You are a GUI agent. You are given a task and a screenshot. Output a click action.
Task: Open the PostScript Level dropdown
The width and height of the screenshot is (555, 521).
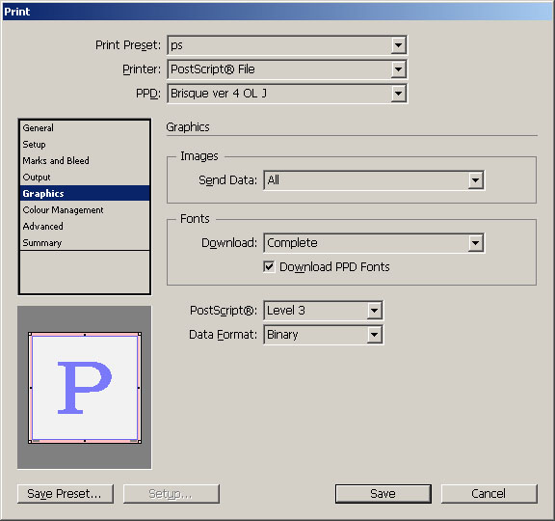[x=323, y=311]
